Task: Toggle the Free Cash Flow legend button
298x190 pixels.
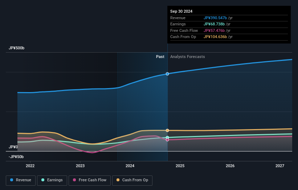Action: coord(90,180)
